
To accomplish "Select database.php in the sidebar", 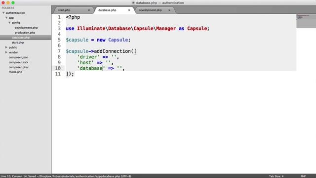I will pos(21,38).
